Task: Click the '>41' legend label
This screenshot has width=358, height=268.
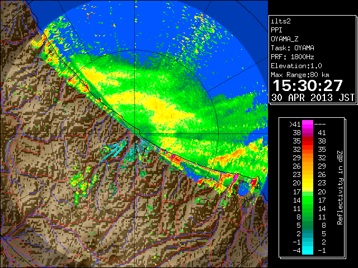Action: (295, 124)
